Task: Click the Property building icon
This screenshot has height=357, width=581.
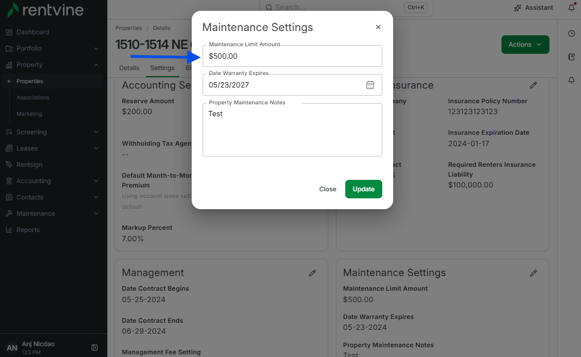Action: pyautogui.click(x=9, y=65)
